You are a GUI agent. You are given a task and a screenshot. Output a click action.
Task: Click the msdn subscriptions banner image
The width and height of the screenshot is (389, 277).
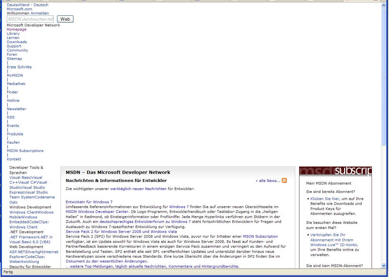(335, 171)
